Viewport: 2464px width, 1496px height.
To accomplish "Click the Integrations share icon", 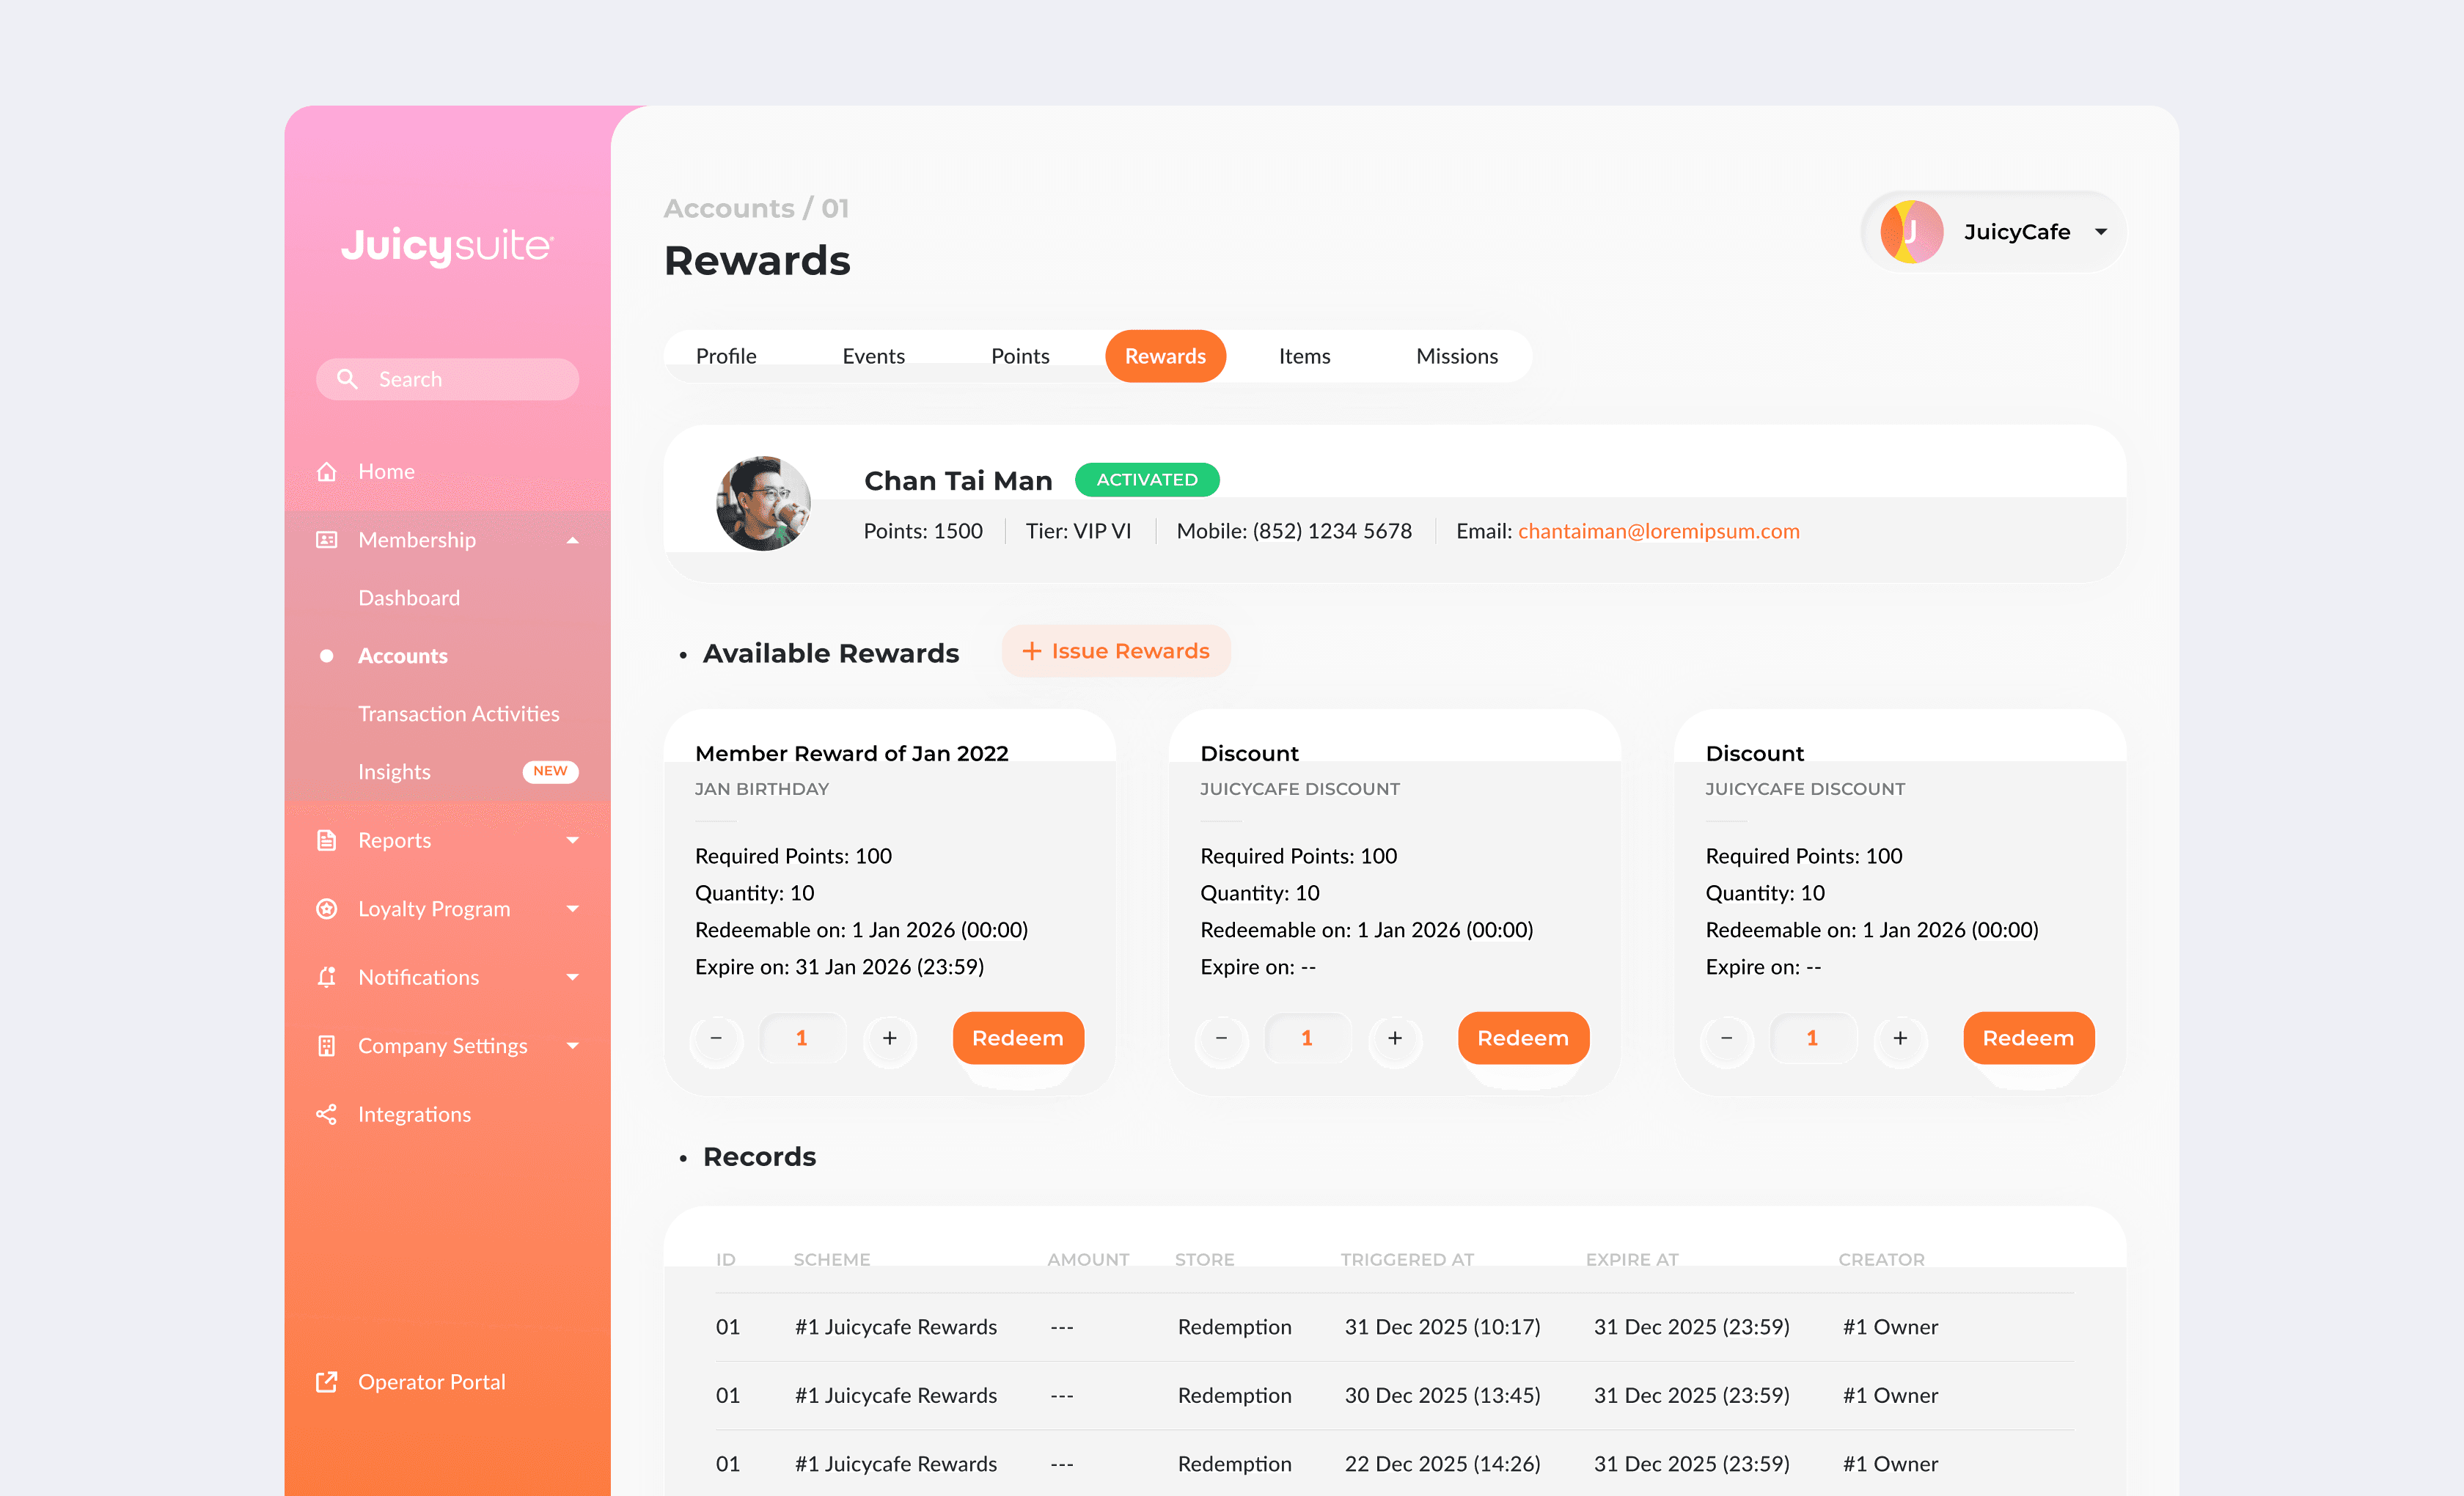I will (326, 1114).
